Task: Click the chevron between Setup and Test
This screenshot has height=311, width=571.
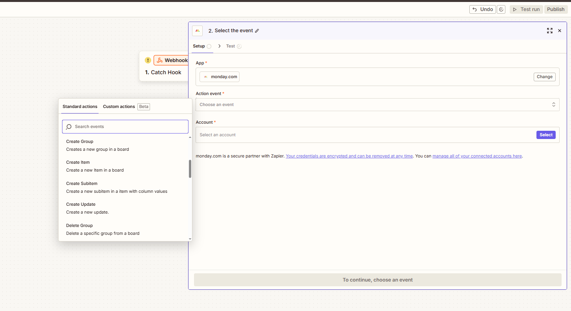Action: (220, 46)
